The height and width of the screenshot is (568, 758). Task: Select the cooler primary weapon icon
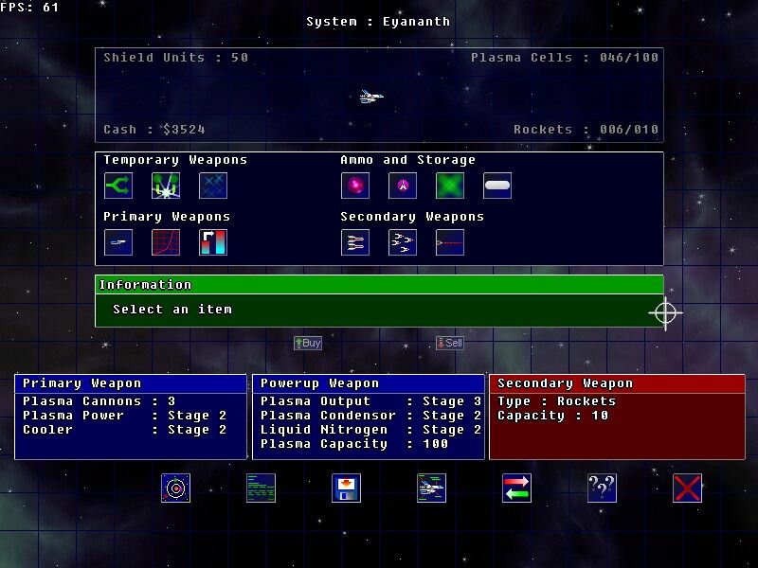point(212,242)
